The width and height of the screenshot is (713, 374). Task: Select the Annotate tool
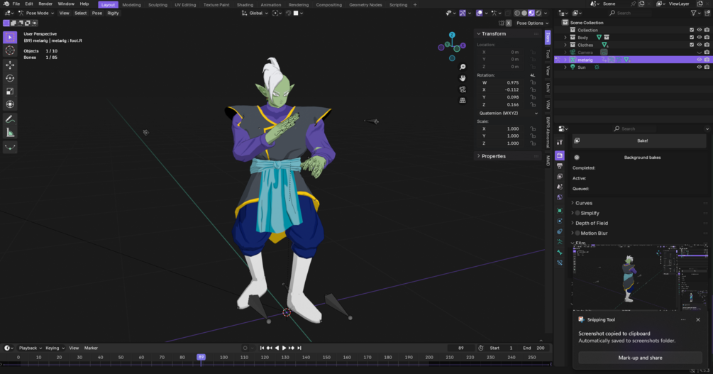[10, 119]
